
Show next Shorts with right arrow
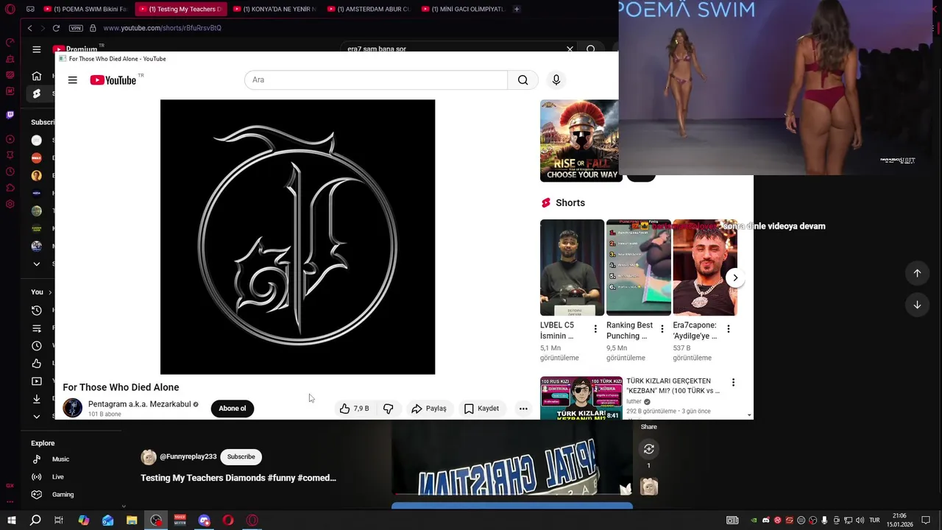pos(734,278)
